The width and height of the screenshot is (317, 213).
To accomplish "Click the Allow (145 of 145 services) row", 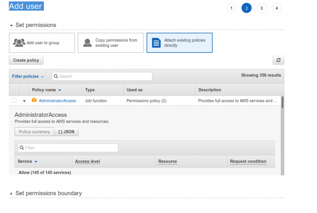I will tap(45, 172).
